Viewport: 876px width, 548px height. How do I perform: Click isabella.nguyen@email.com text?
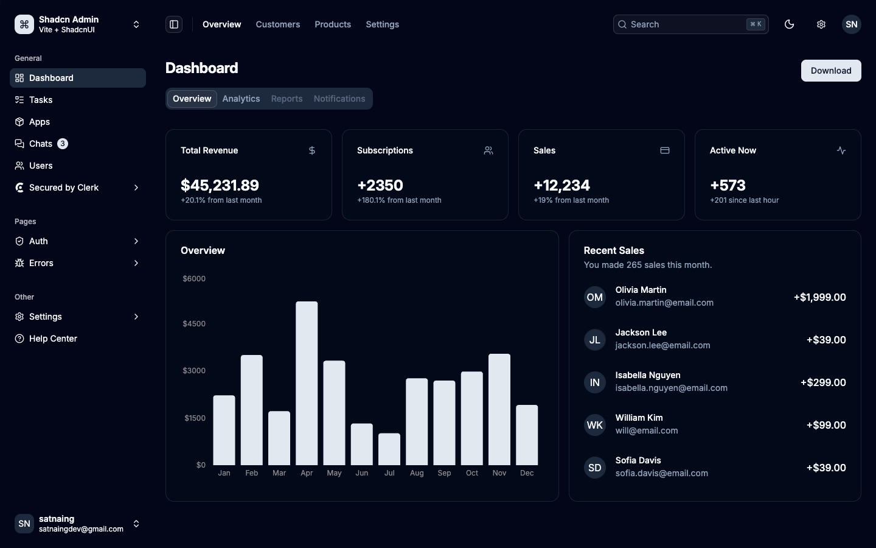[x=672, y=388]
